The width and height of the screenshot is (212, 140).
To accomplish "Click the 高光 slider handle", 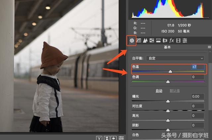I will 168,120.
